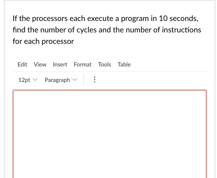Choose a different text style via Paragraph selector
The width and height of the screenshot is (217, 178).
60,80
